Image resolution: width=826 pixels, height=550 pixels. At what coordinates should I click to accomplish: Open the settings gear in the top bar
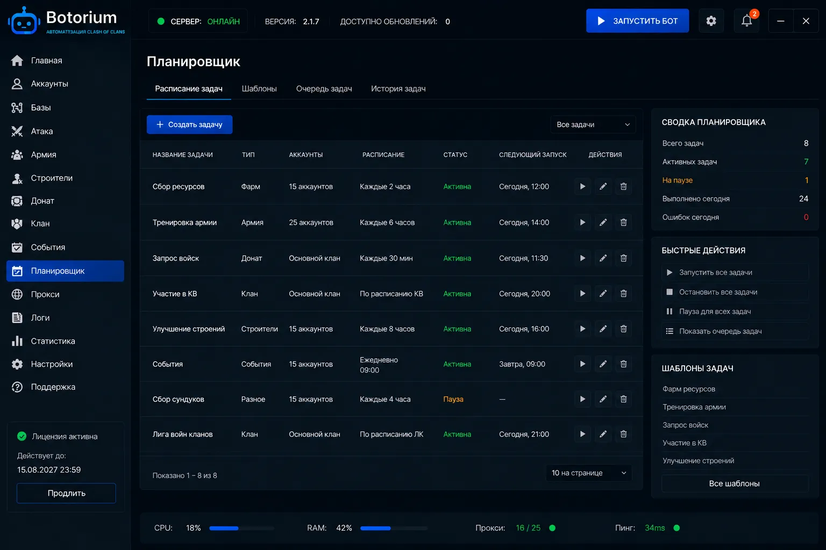point(711,21)
